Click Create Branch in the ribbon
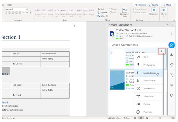The width and height of the screenshot is (178, 122). coord(139,9)
